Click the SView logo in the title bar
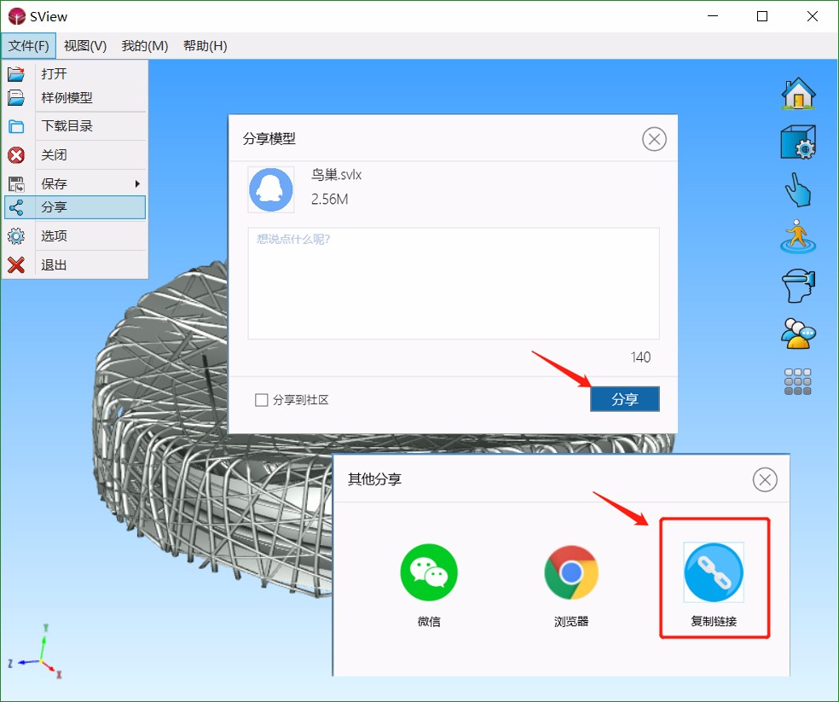 [x=16, y=16]
